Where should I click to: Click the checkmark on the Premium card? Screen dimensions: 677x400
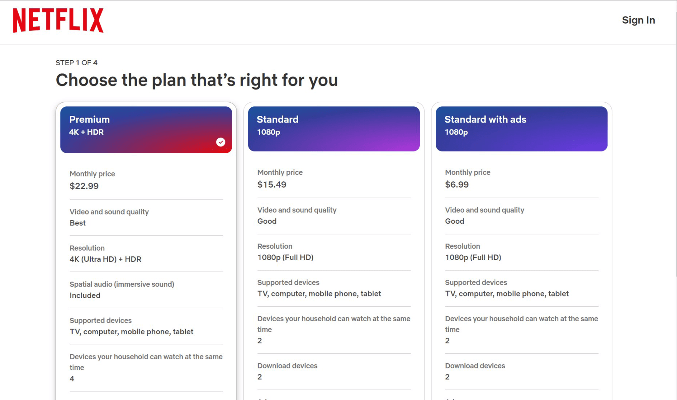(x=220, y=142)
